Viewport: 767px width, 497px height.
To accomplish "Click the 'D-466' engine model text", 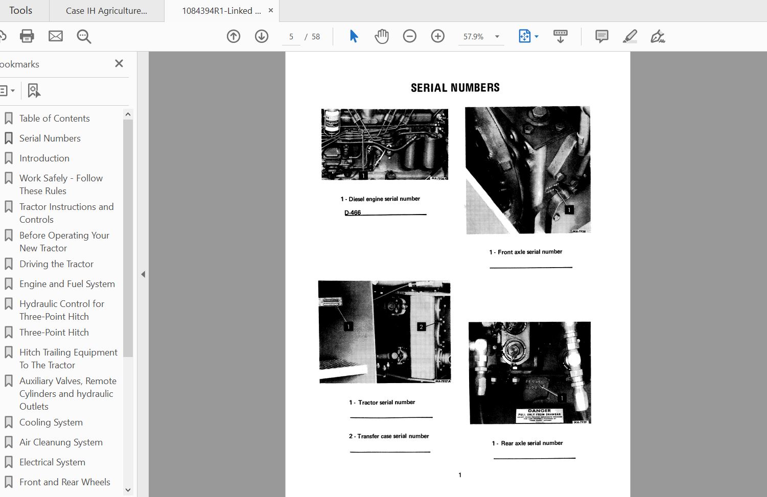I will coord(353,212).
